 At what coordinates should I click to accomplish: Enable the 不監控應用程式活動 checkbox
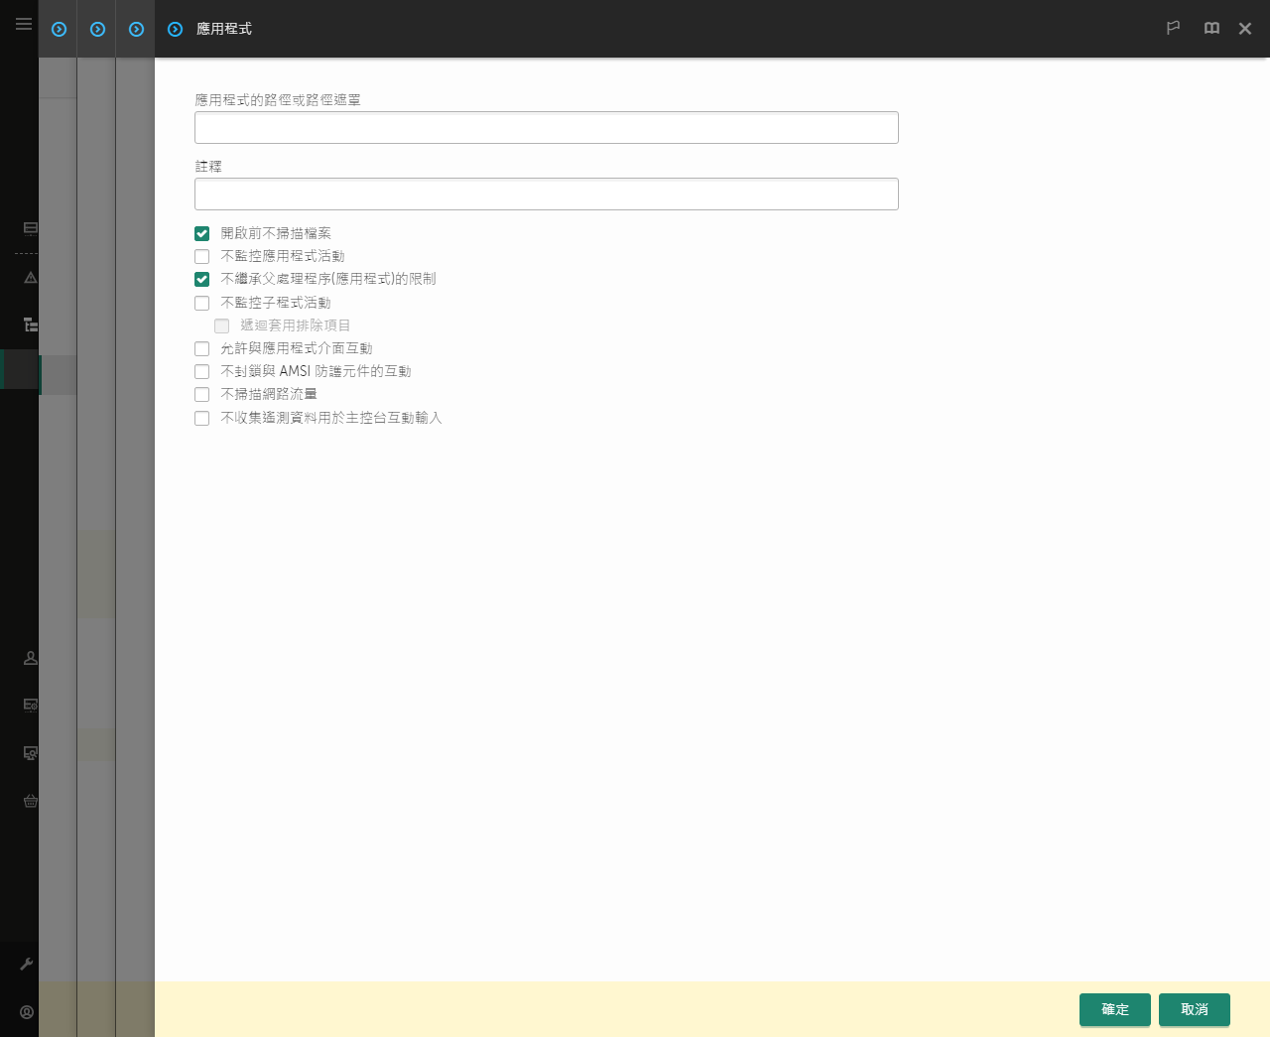tap(202, 257)
